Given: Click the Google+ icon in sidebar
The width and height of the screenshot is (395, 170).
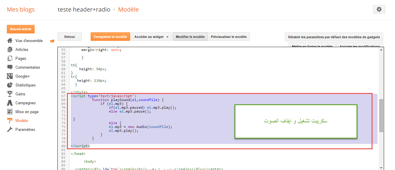Looking at the screenshot, I should click(10, 76).
